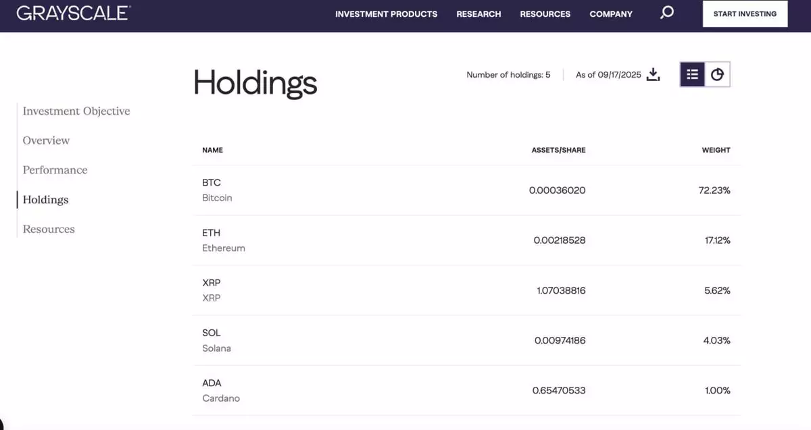The image size is (811, 430).
Task: Open Investment Products menu
Action: pyautogui.click(x=386, y=14)
